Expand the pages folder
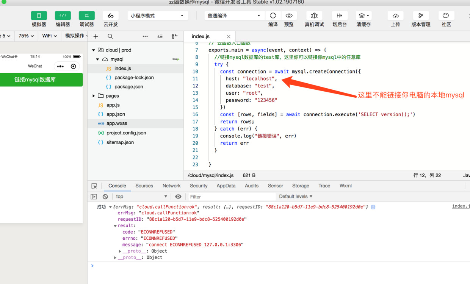Screen dimensions: 470x284 point(94,96)
